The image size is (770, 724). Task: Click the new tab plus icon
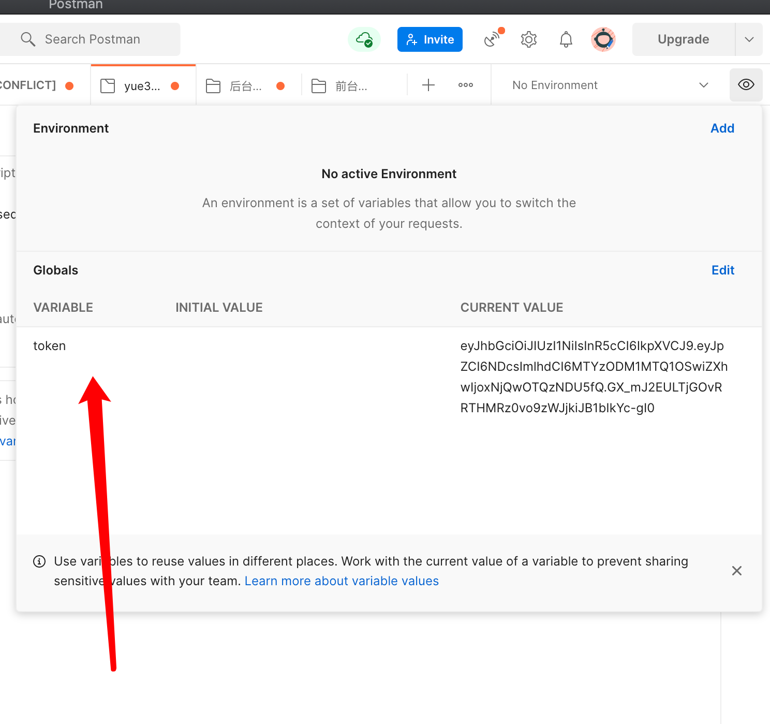(x=428, y=85)
